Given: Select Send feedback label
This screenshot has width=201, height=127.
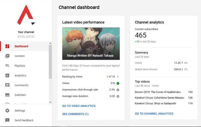Looking at the screenshot, I should tap(24, 120).
